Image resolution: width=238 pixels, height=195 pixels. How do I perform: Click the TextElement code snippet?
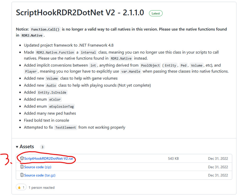click(66, 127)
